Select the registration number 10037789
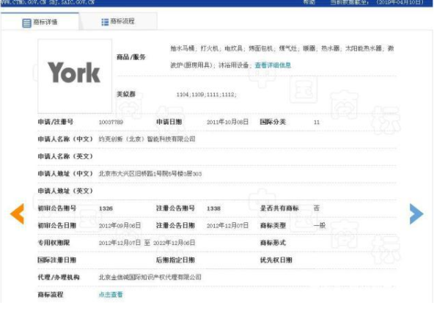 pyautogui.click(x=111, y=122)
